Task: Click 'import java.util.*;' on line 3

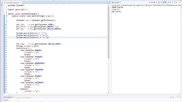Action: click(x=18, y=10)
